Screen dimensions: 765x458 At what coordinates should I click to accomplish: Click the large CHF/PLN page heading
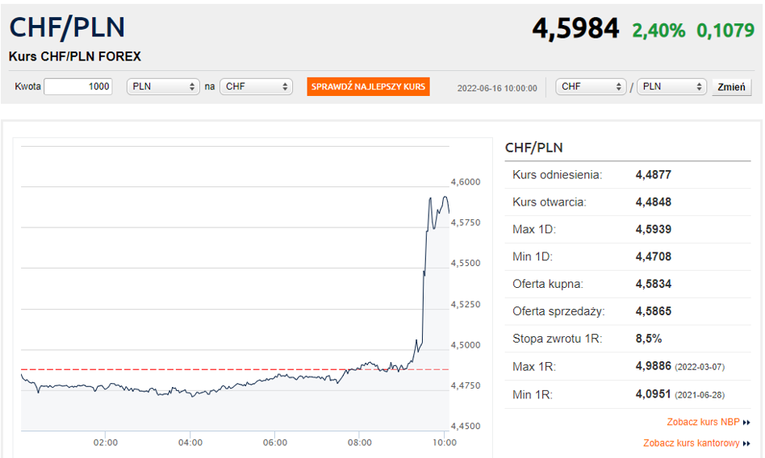[67, 27]
